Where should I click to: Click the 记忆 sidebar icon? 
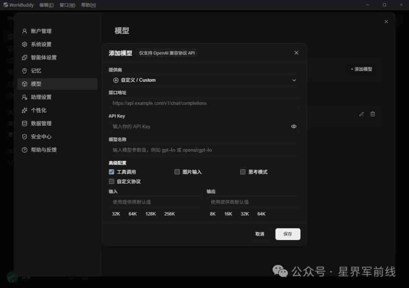25,71
